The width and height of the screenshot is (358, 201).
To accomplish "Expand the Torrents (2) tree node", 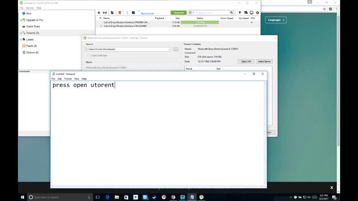I will click(x=21, y=33).
